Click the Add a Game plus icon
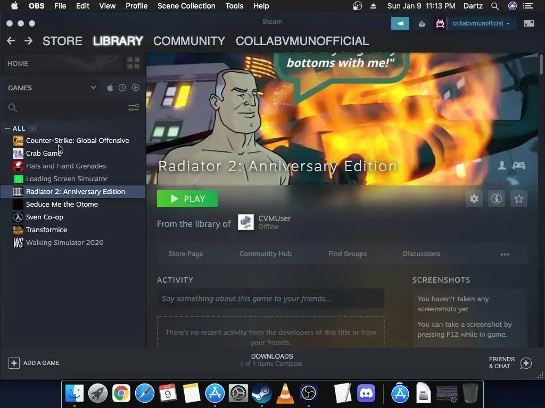 (14, 363)
